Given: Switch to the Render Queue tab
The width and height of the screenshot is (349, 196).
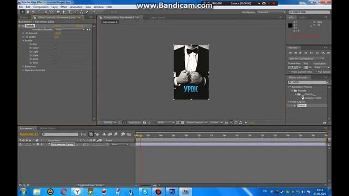Looking at the screenshot, I should 47,128.
